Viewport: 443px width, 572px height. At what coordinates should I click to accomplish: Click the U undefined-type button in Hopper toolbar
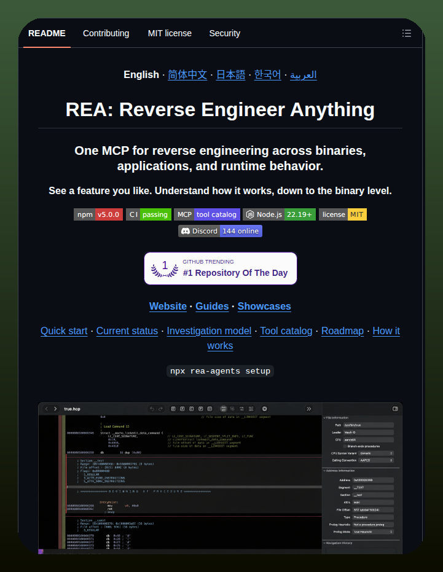tap(210, 409)
